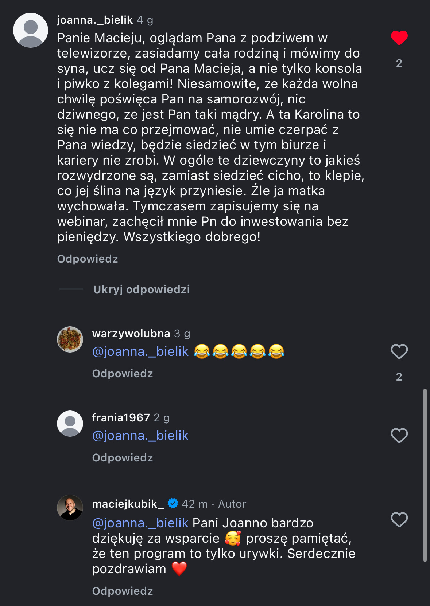The height and width of the screenshot is (606, 430).
Task: Open the warzywolubna username link
Action: point(131,334)
